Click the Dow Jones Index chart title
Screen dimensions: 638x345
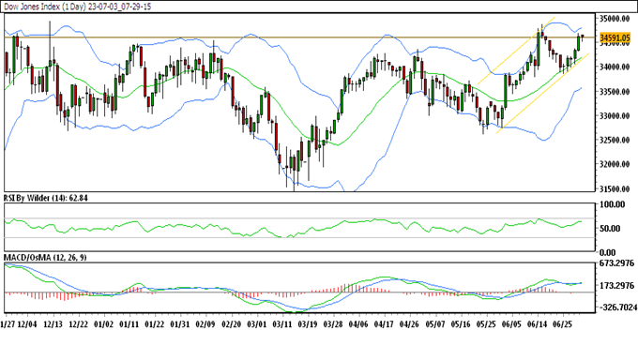(x=77, y=7)
